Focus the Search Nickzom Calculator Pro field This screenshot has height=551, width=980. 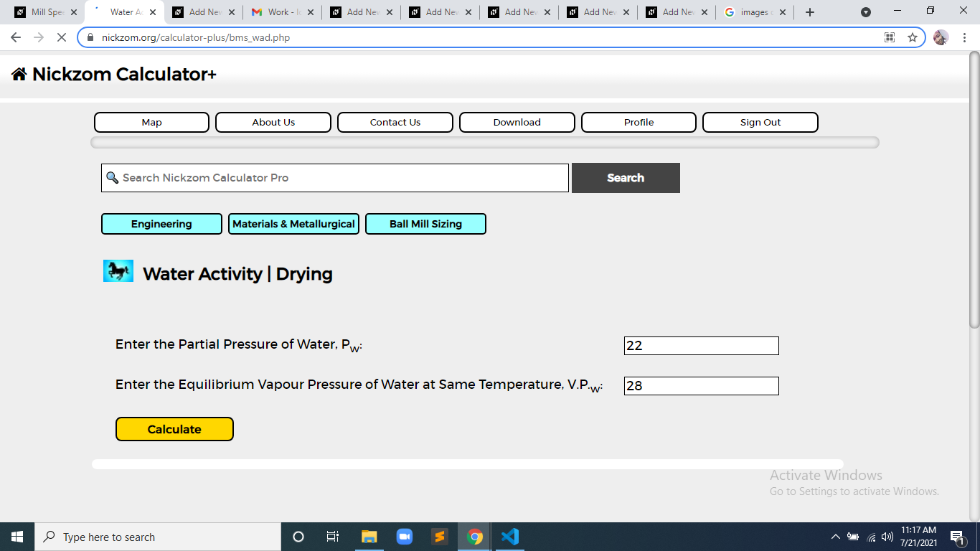(335, 178)
